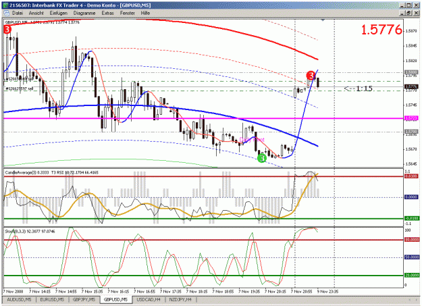Screen dimensions: 422x306
Task: Switch to the EURUSD,M5 chart tab
Action: point(52,299)
